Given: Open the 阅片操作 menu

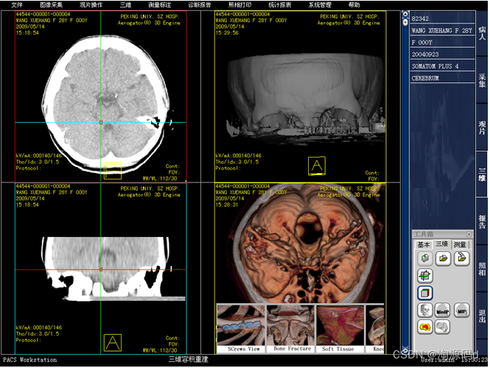Looking at the screenshot, I should point(91,5).
